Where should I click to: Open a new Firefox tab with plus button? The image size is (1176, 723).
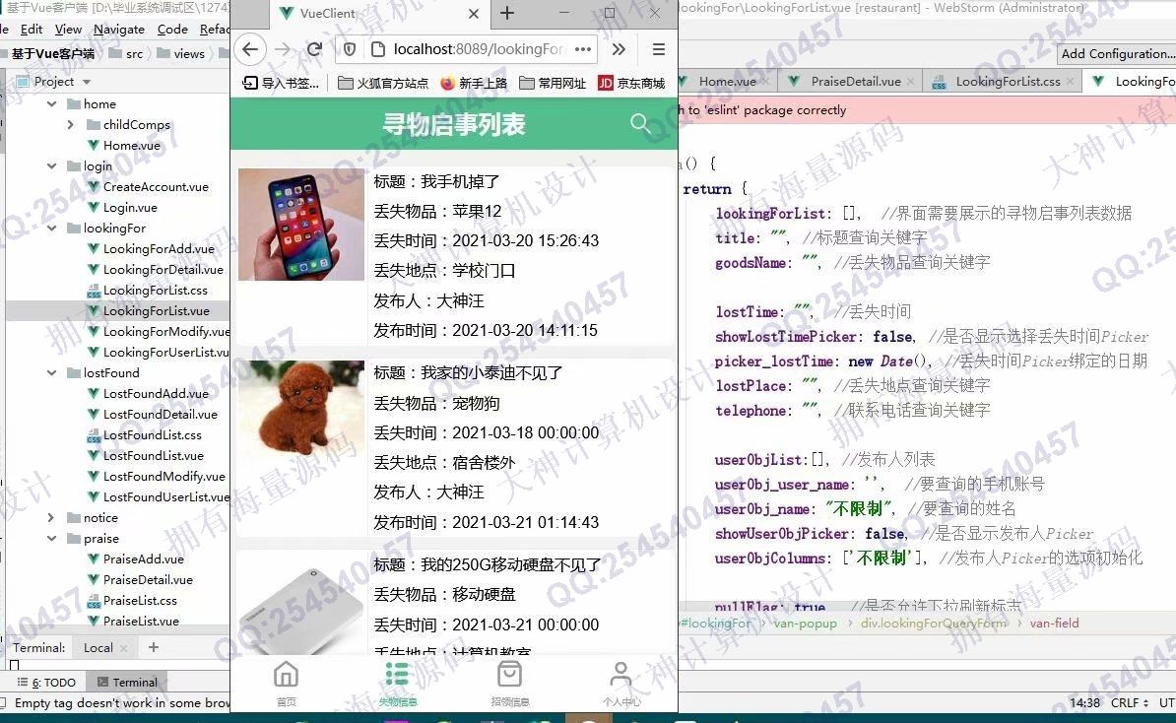click(507, 13)
